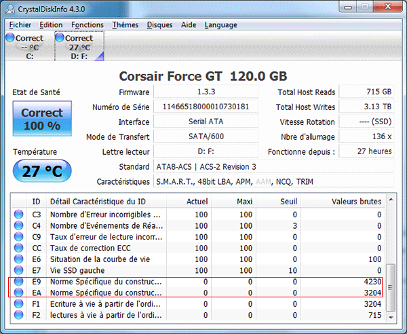Click the transfer mode field SATA/600
Screen dimensions: 407x334
pyautogui.click(x=206, y=136)
